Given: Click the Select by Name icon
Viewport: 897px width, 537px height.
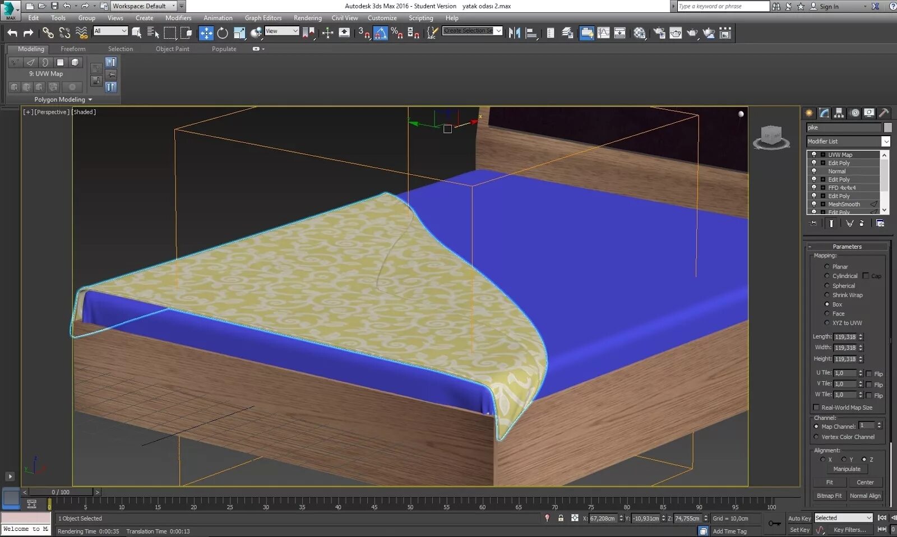Looking at the screenshot, I should pos(153,33).
